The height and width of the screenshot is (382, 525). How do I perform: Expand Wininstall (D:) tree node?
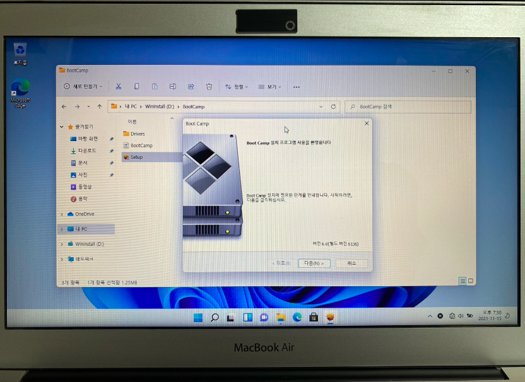pos(62,244)
